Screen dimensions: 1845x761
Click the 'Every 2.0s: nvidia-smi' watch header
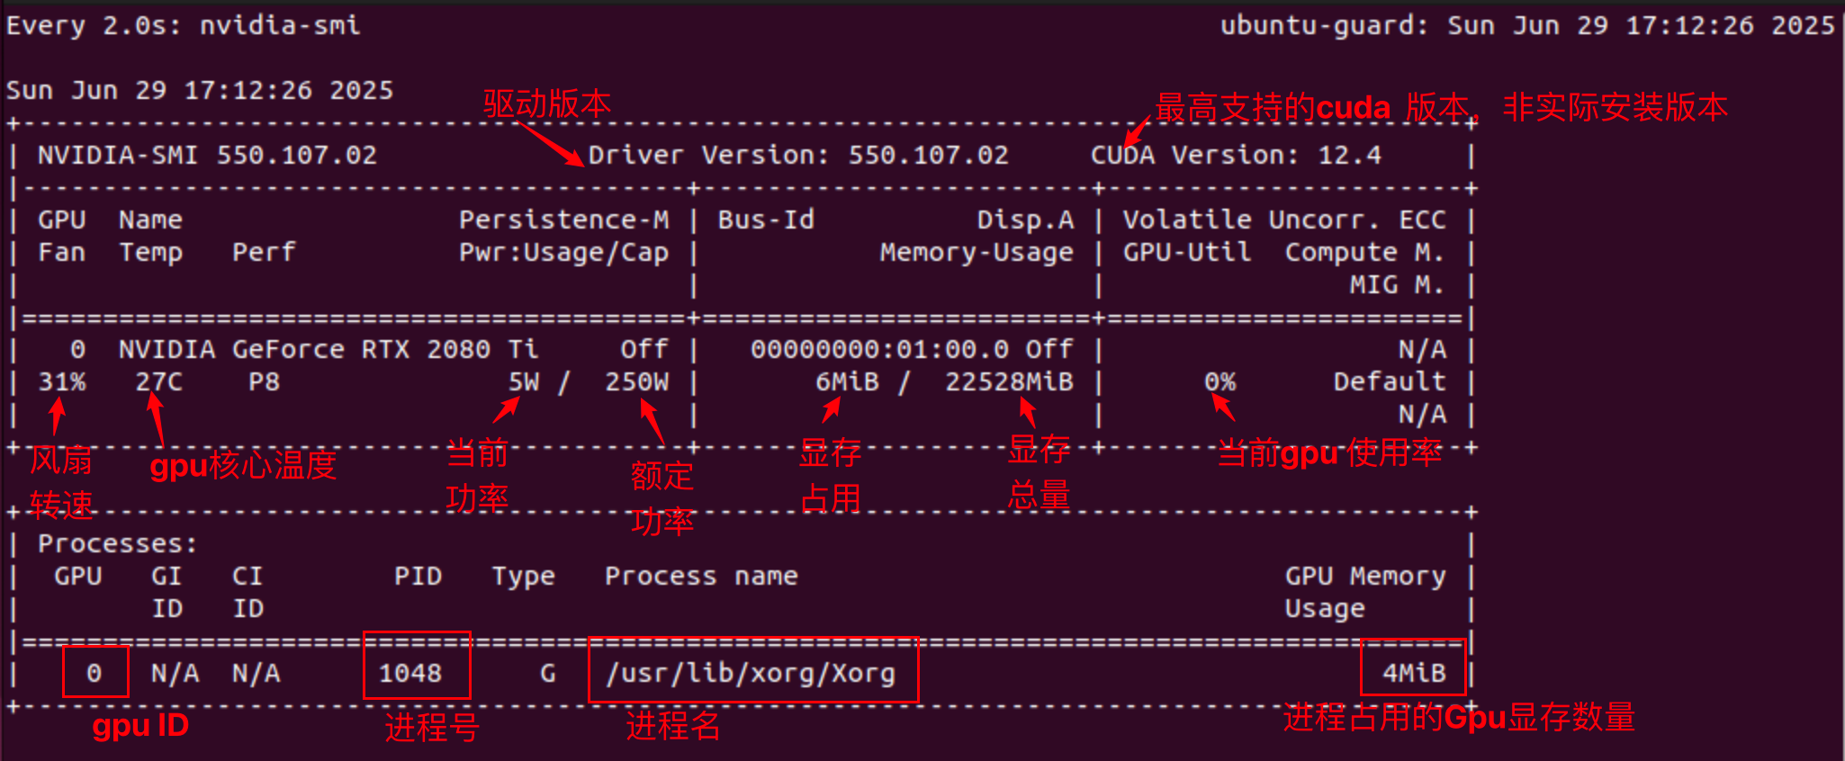184,25
